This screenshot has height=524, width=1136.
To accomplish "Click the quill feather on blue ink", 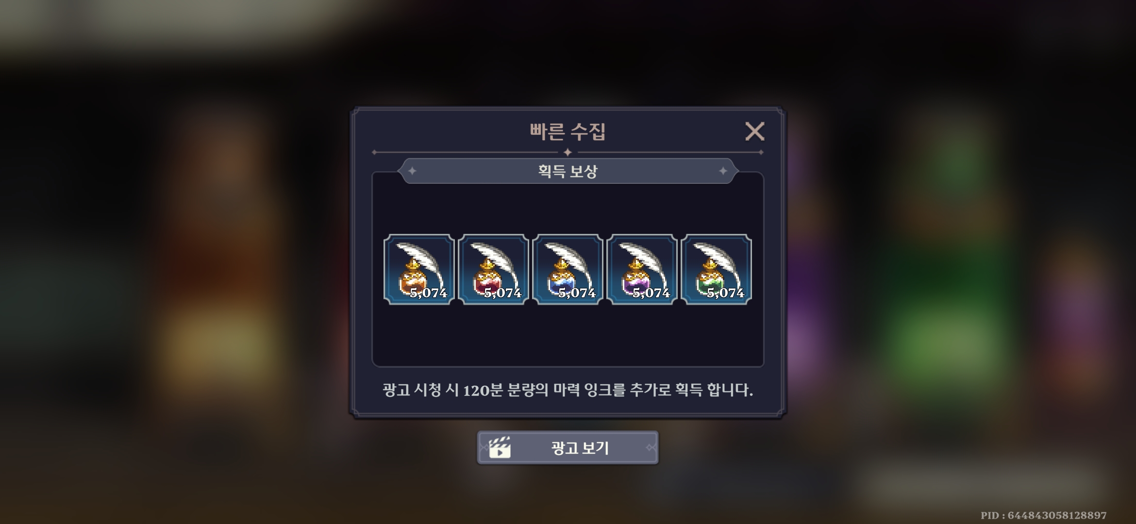I will coord(568,260).
